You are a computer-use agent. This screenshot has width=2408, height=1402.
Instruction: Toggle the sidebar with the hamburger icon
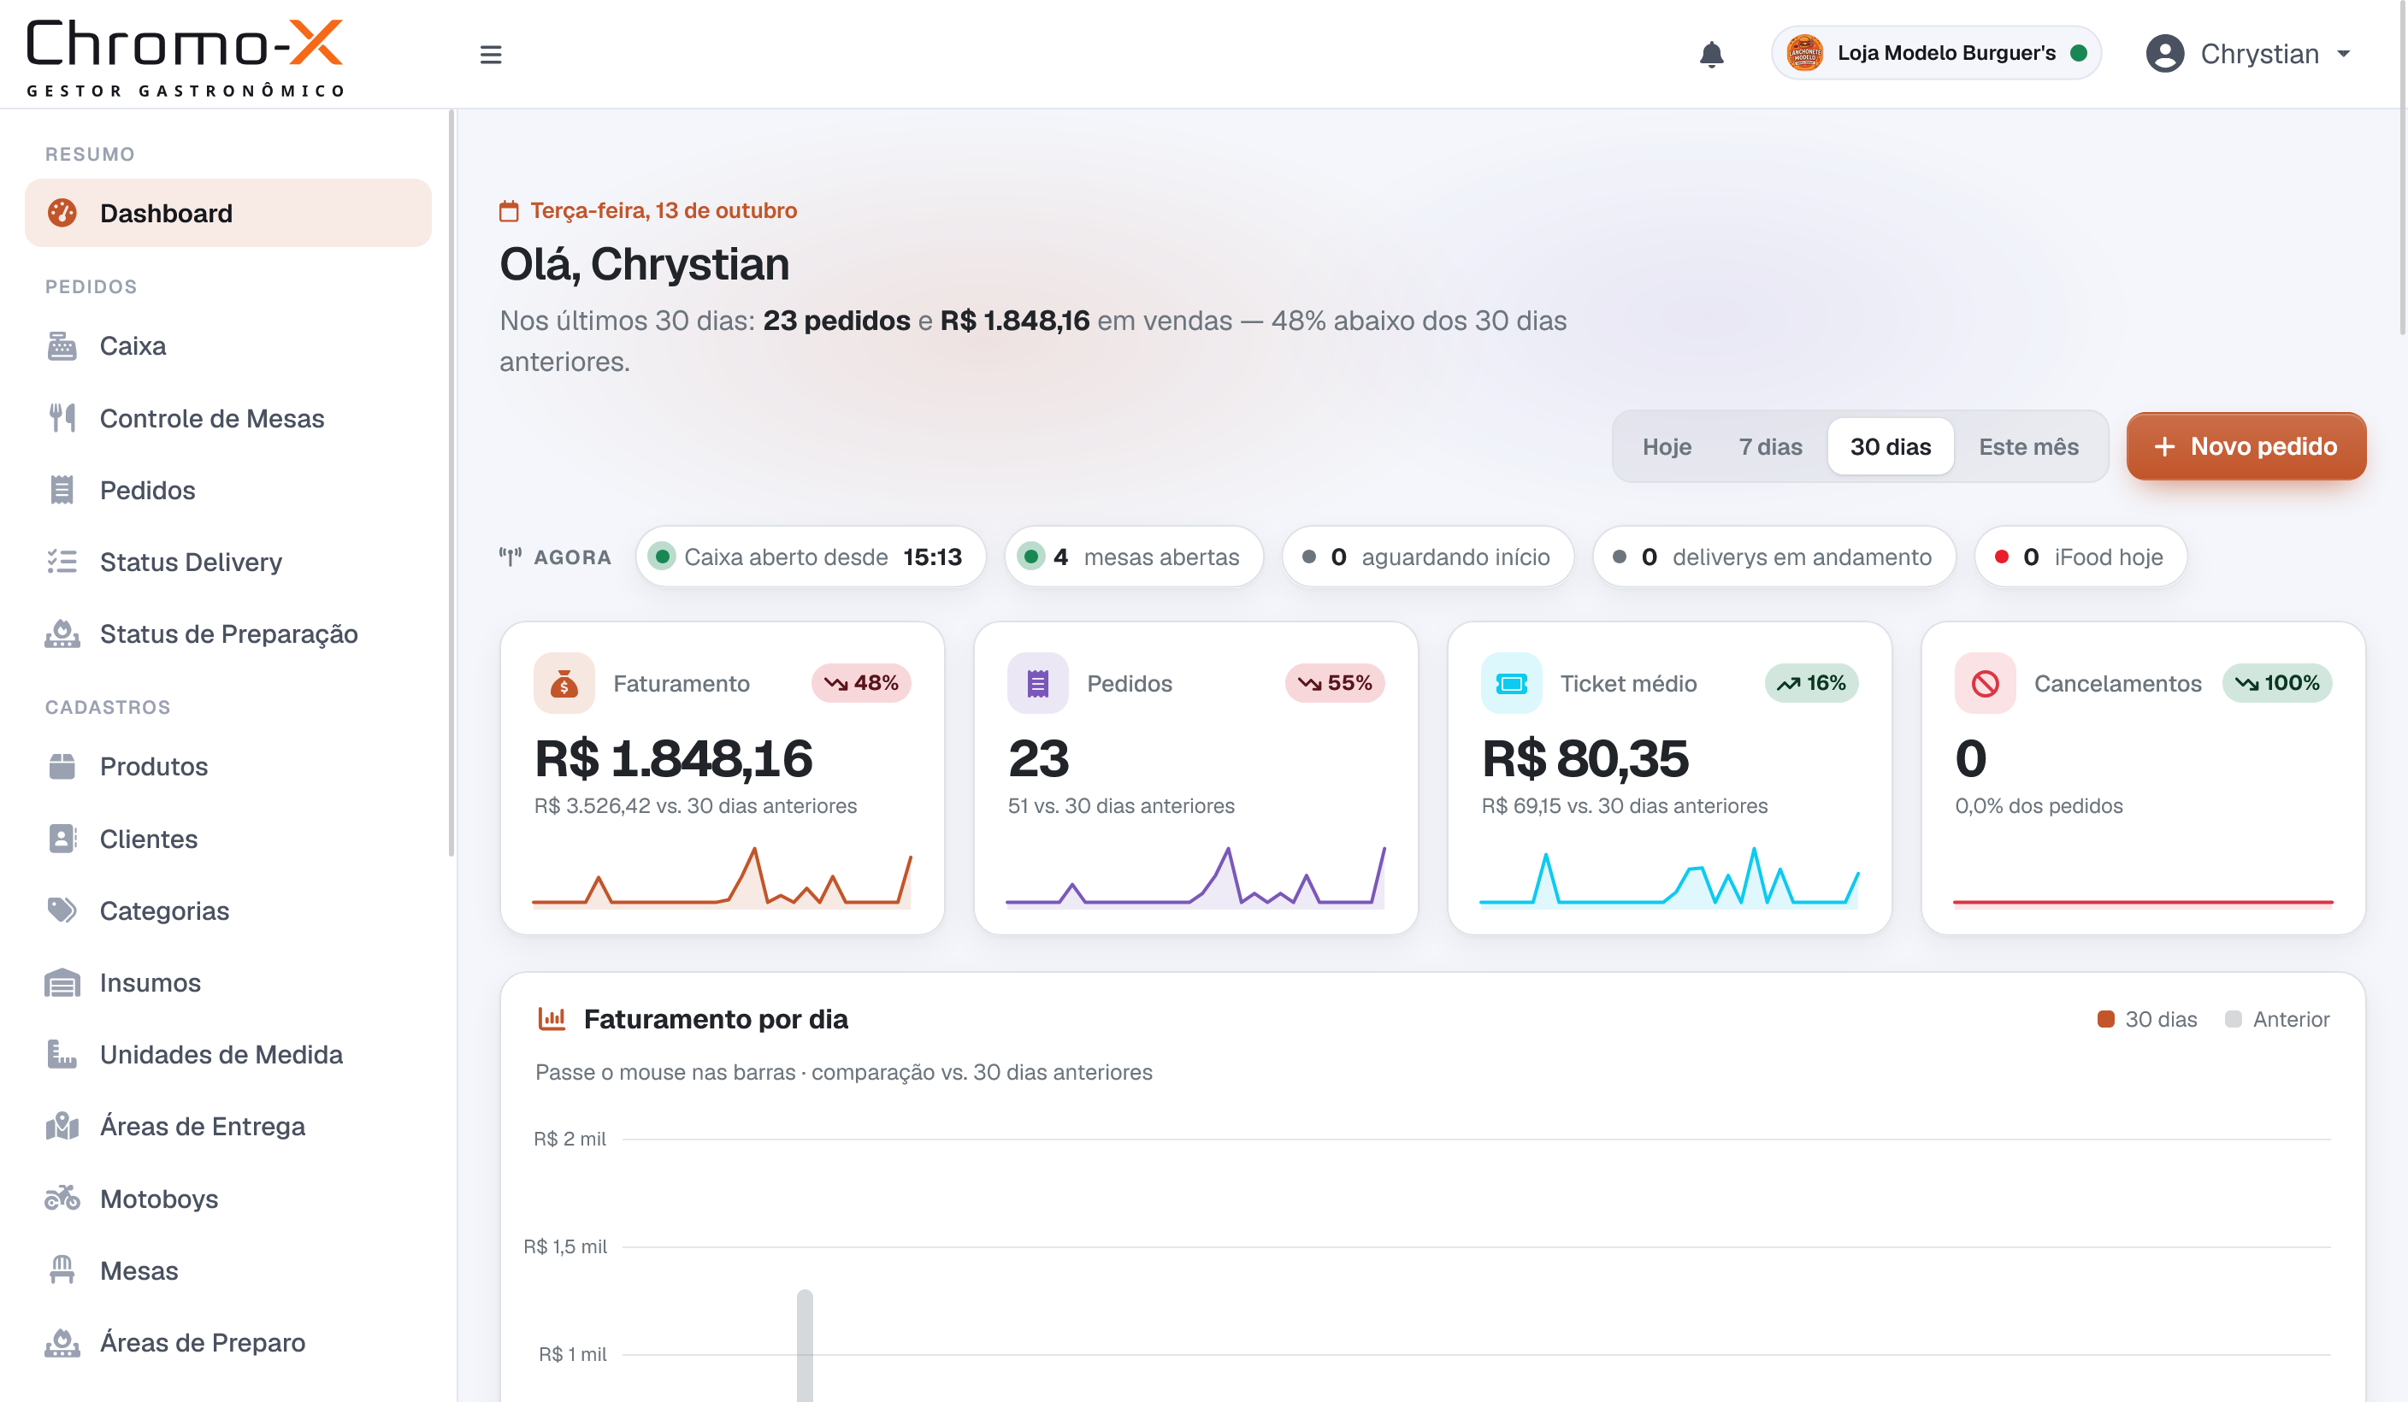coord(490,55)
